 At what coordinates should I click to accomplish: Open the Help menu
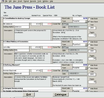51,1
